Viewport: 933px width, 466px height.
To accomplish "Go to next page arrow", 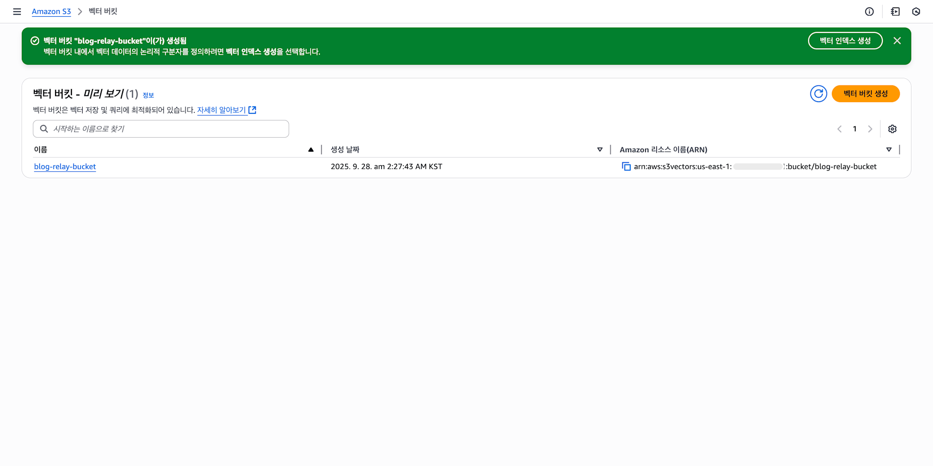I will pyautogui.click(x=870, y=129).
